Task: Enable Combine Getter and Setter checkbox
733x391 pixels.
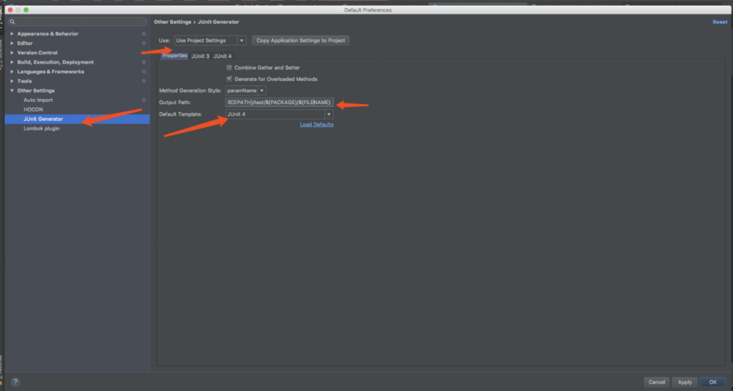Action: pos(229,67)
